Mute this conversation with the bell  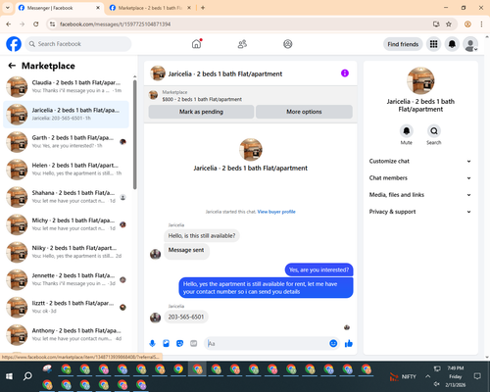[406, 131]
